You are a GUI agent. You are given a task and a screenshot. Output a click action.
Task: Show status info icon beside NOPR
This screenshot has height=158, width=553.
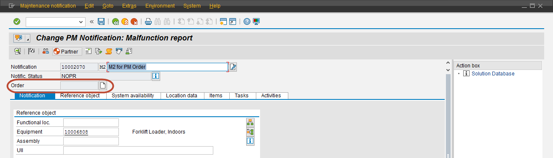coord(156,76)
